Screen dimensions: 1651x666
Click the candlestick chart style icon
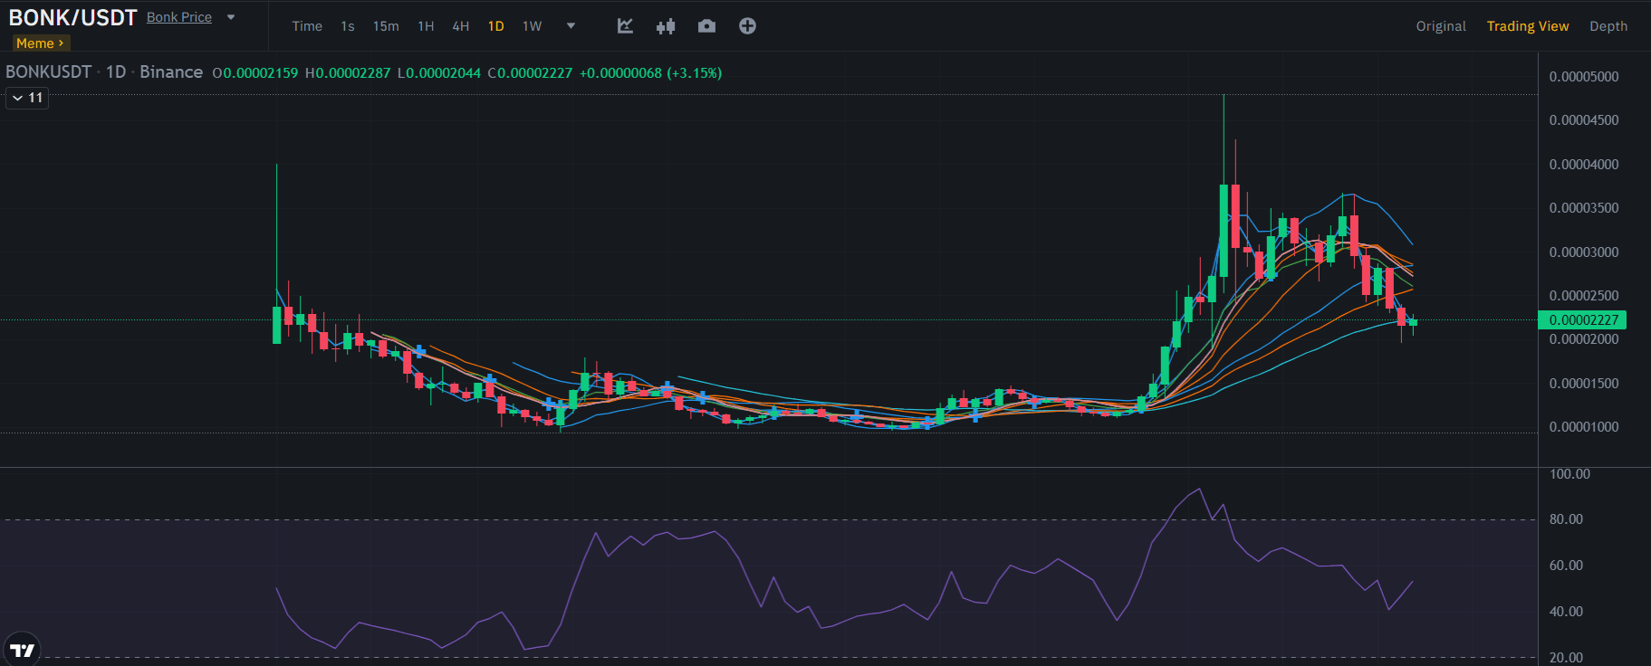coord(666,26)
